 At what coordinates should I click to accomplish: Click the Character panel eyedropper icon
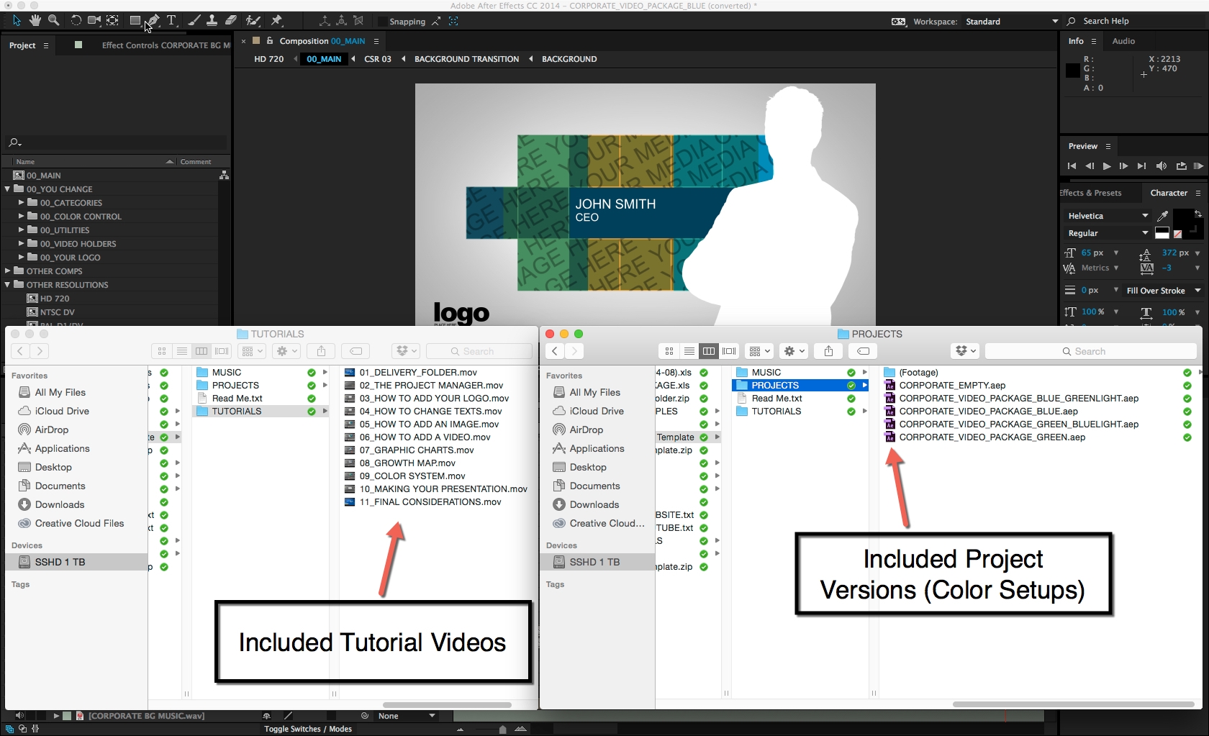1162,216
